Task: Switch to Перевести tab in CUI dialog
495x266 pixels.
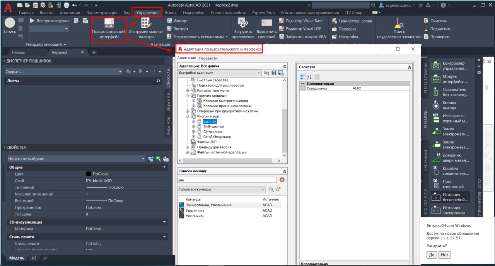Action: [x=208, y=58]
